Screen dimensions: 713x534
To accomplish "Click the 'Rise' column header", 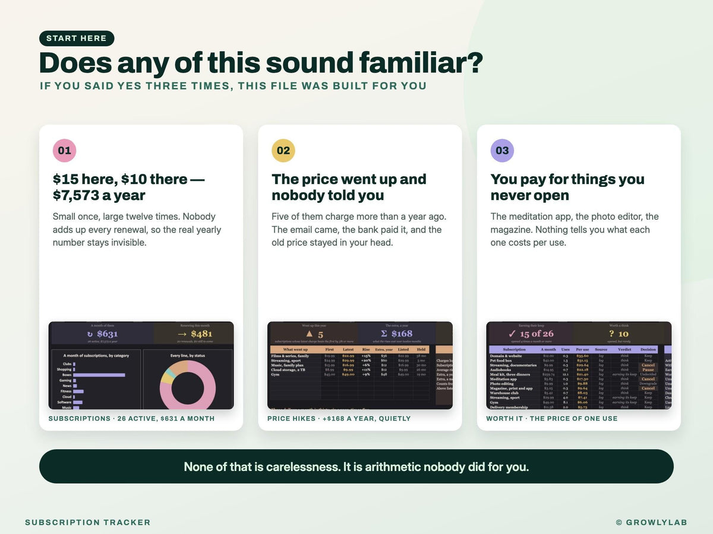I will click(366, 349).
